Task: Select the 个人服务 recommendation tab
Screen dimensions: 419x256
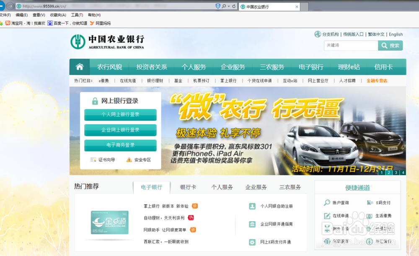Action: tap(222, 187)
